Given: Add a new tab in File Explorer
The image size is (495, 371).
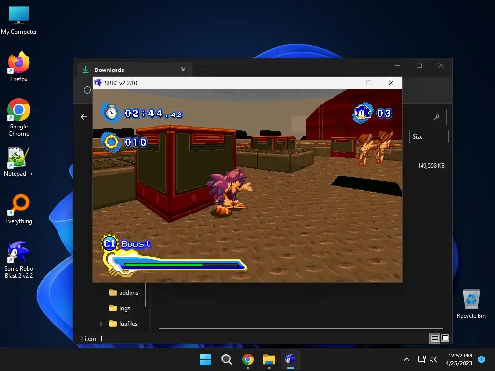Looking at the screenshot, I should (205, 70).
